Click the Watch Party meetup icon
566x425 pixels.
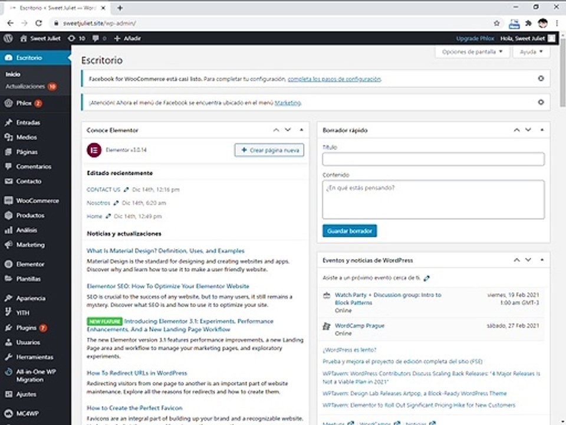tap(326, 296)
